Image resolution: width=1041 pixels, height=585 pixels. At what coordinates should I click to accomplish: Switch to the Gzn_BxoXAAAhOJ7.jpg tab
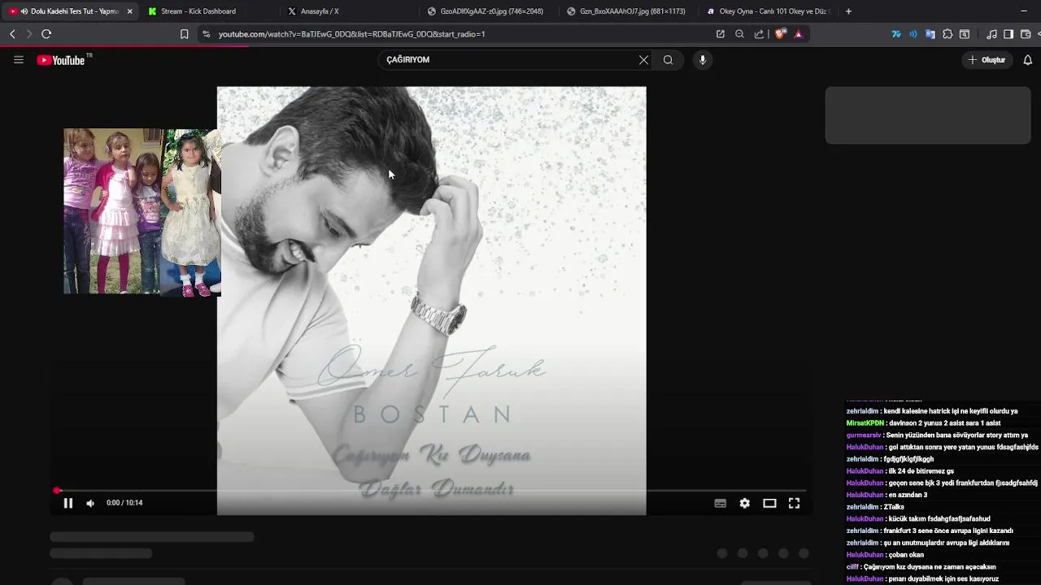[x=629, y=11]
